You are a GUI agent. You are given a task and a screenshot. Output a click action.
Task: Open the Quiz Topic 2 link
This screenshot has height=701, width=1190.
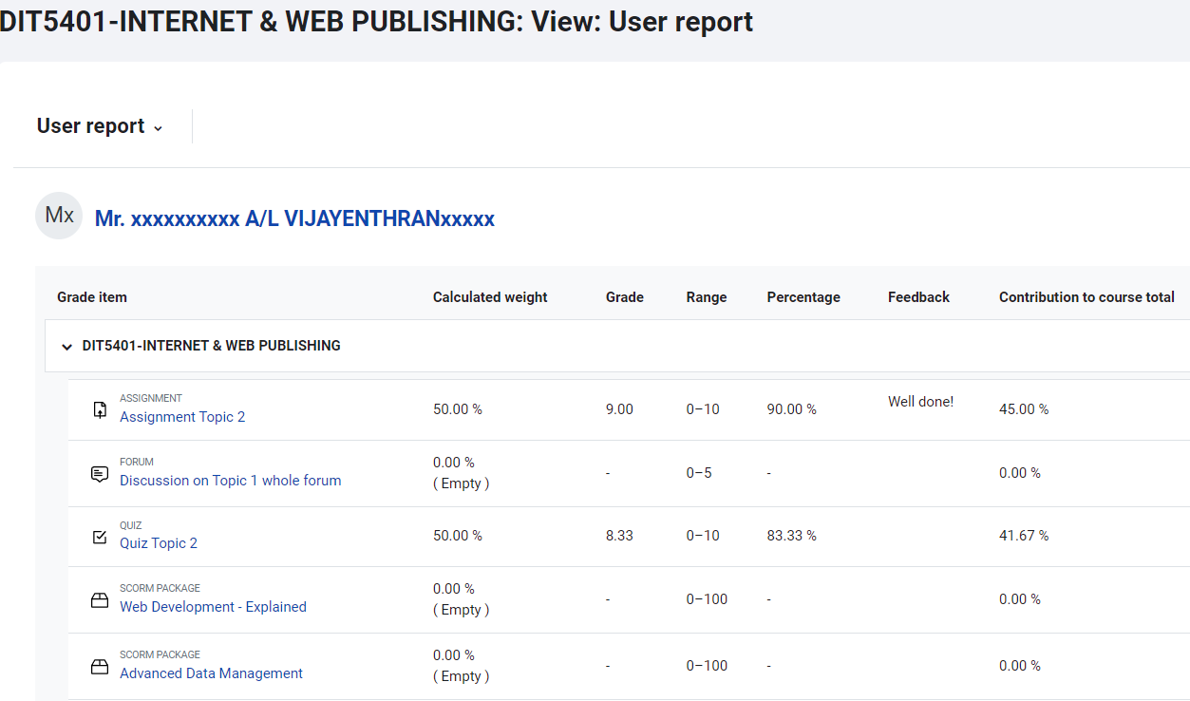[x=159, y=543]
